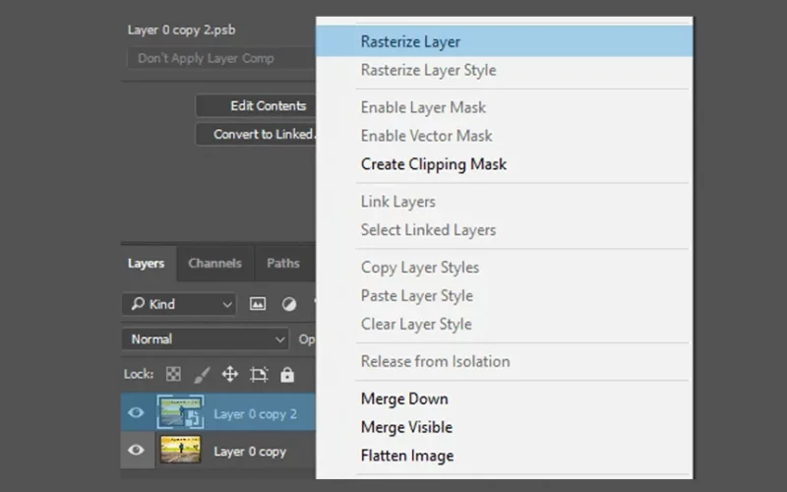
Task: Filter layers by pixel layer icon
Action: click(258, 304)
